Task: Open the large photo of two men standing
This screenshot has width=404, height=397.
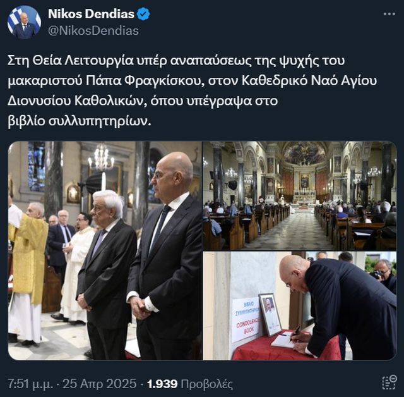Action: pyautogui.click(x=105, y=250)
